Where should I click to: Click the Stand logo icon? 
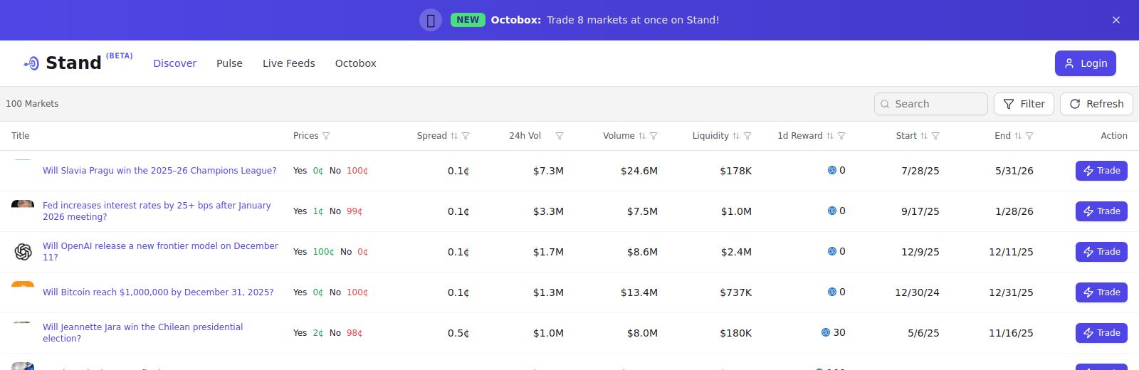(x=31, y=63)
